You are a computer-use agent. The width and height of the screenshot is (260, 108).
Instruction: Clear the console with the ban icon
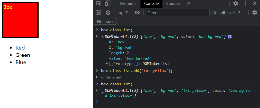coord(108,12)
